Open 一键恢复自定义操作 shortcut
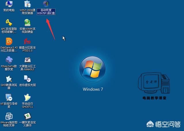 27,116
